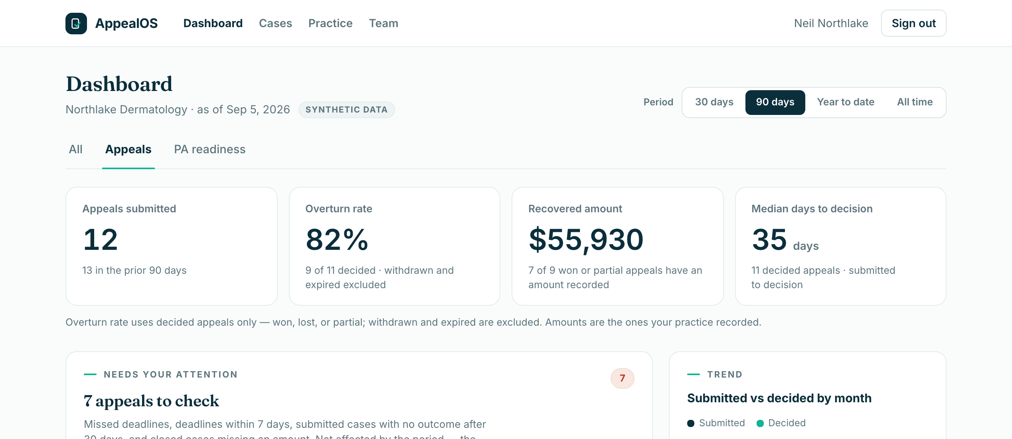1012x439 pixels.
Task: Click the TREND section label
Action: (725, 375)
